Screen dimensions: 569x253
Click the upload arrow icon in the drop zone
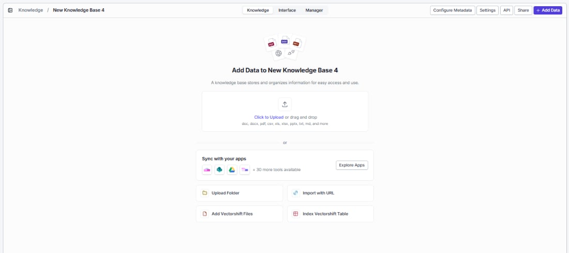point(285,104)
